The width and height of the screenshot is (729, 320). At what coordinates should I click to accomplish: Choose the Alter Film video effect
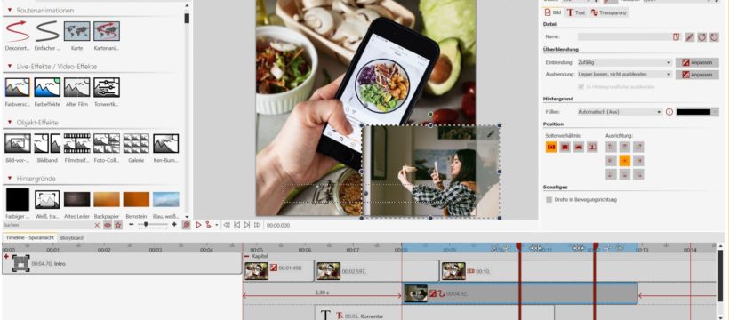(x=76, y=87)
